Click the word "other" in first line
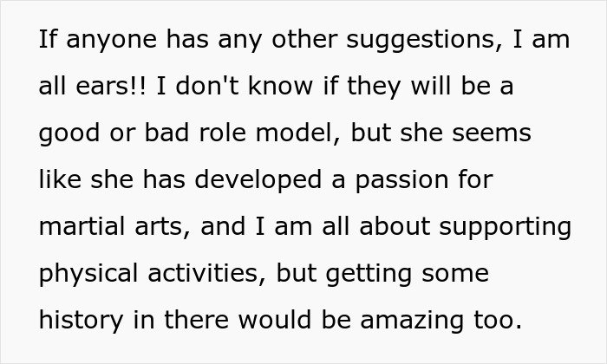This screenshot has width=607, height=364. click(x=304, y=39)
